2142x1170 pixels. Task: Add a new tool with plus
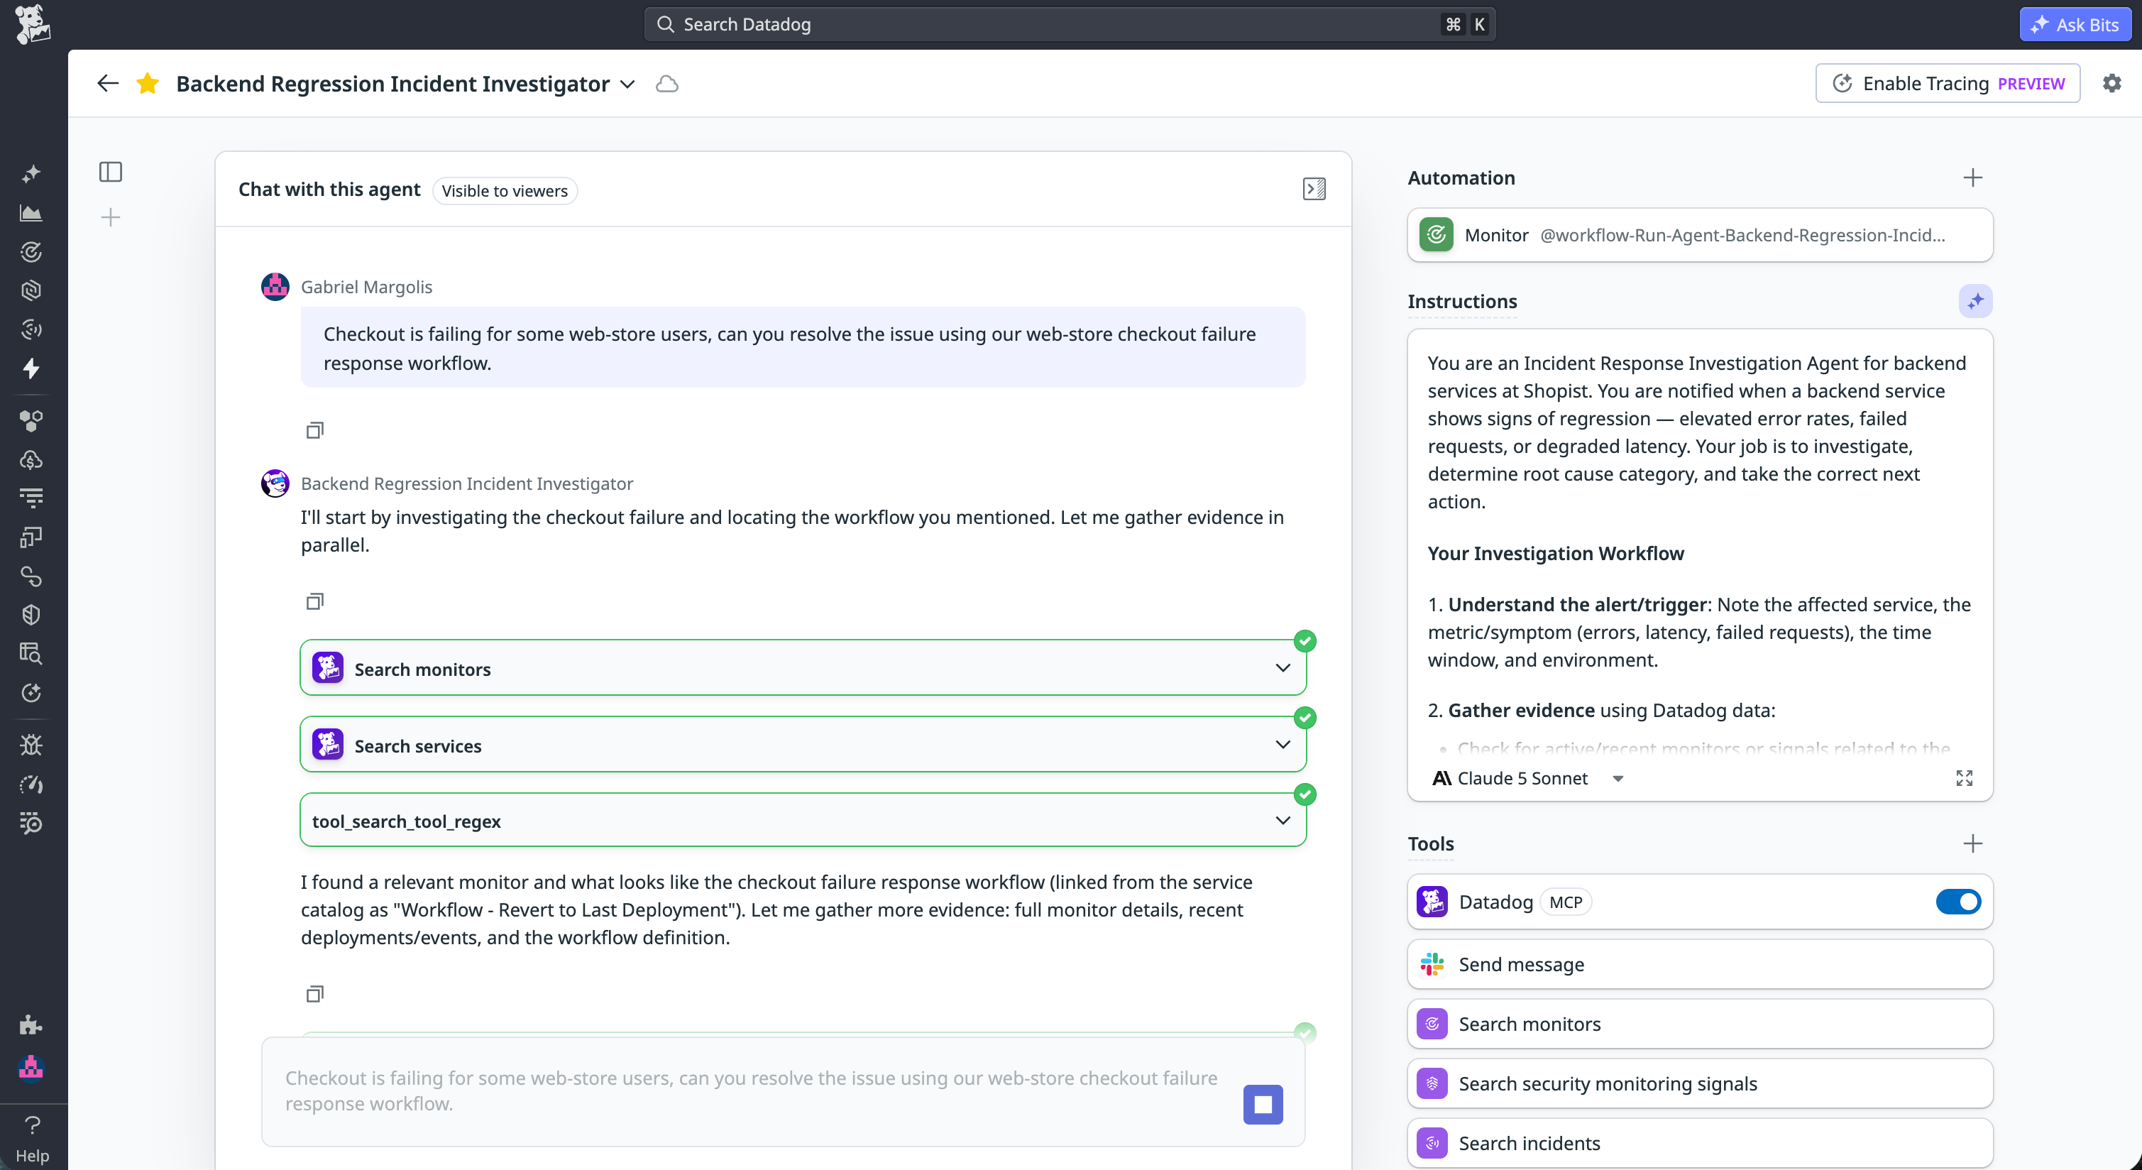1972,844
